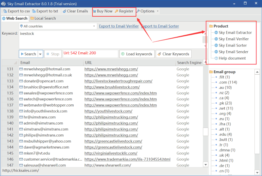Click the Load keywords button

[137, 54]
